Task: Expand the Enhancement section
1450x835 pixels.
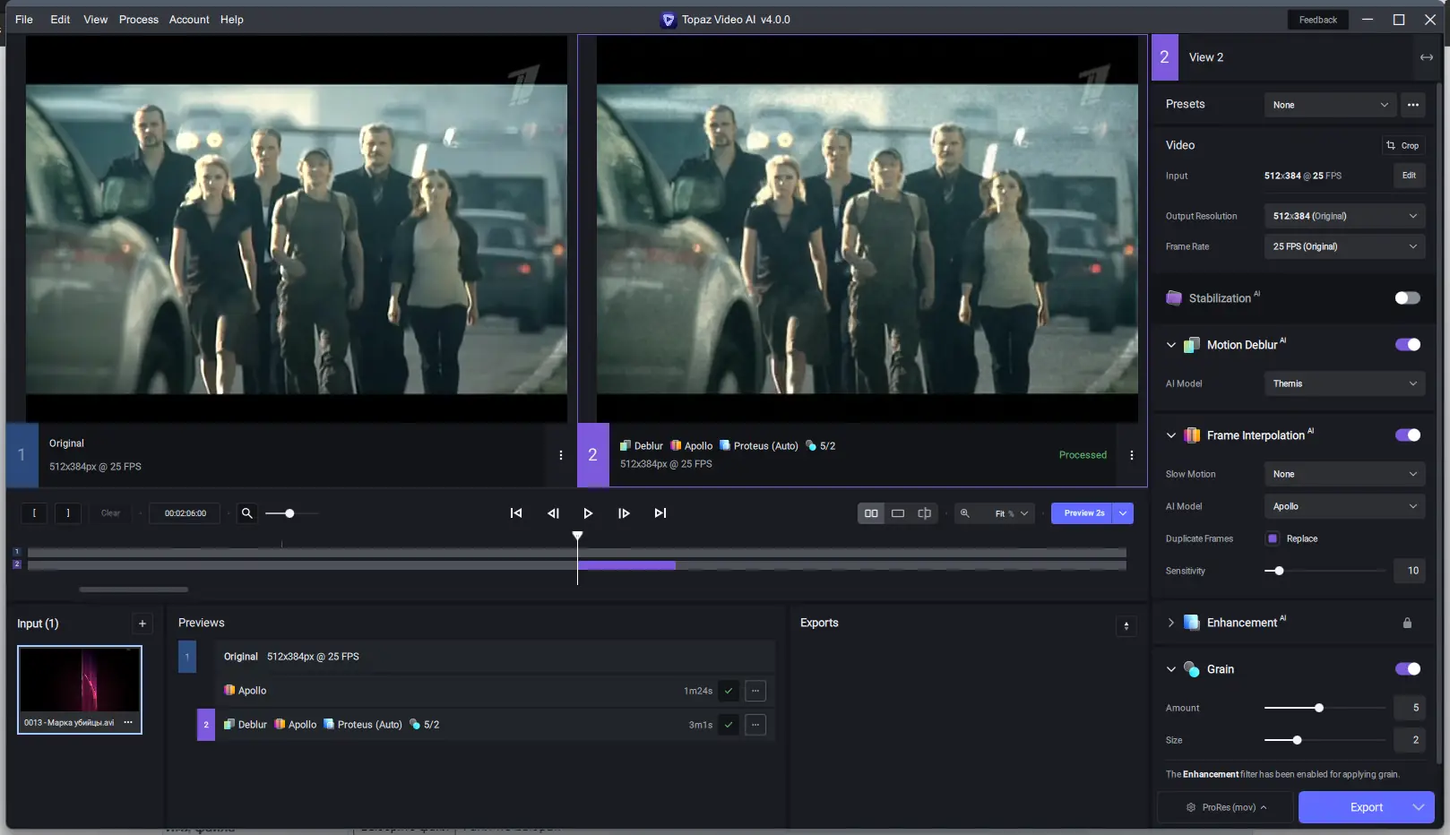Action: (x=1171, y=623)
